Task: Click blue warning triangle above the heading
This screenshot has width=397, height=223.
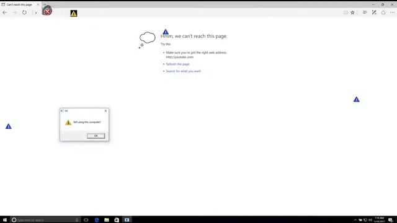Action: pos(166,32)
